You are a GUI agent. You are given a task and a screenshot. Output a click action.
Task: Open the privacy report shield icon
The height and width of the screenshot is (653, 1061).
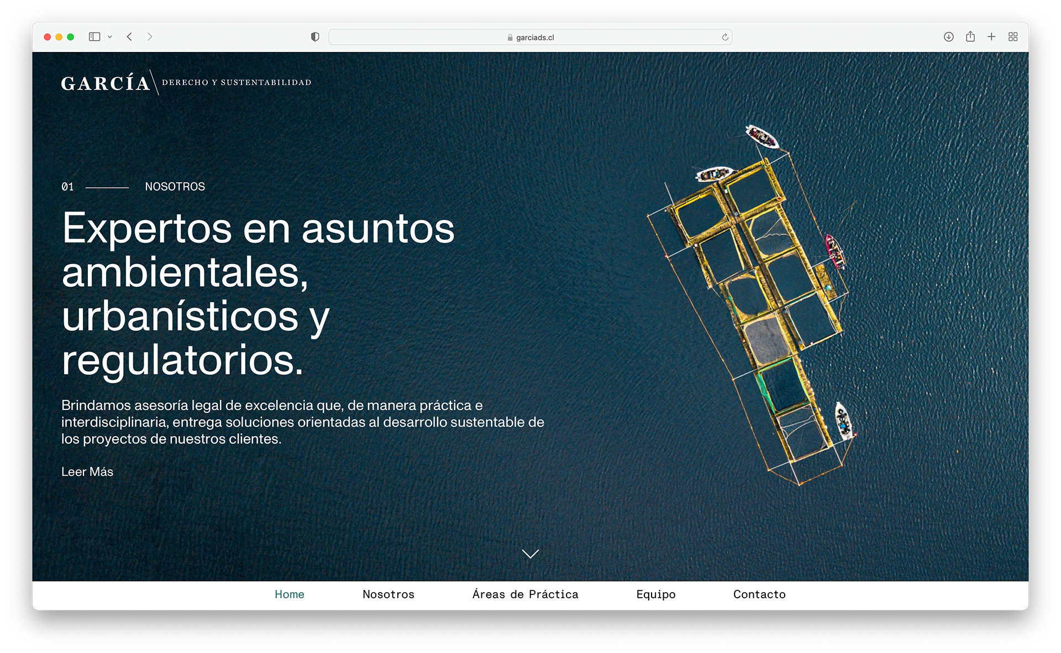click(315, 37)
